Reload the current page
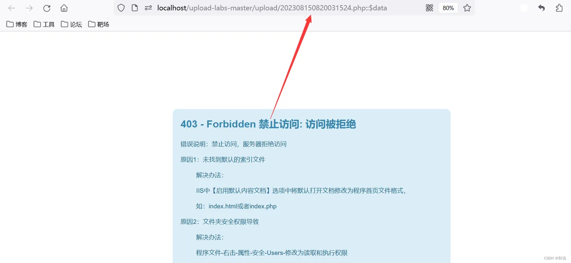This screenshot has width=571, height=263. [46, 8]
